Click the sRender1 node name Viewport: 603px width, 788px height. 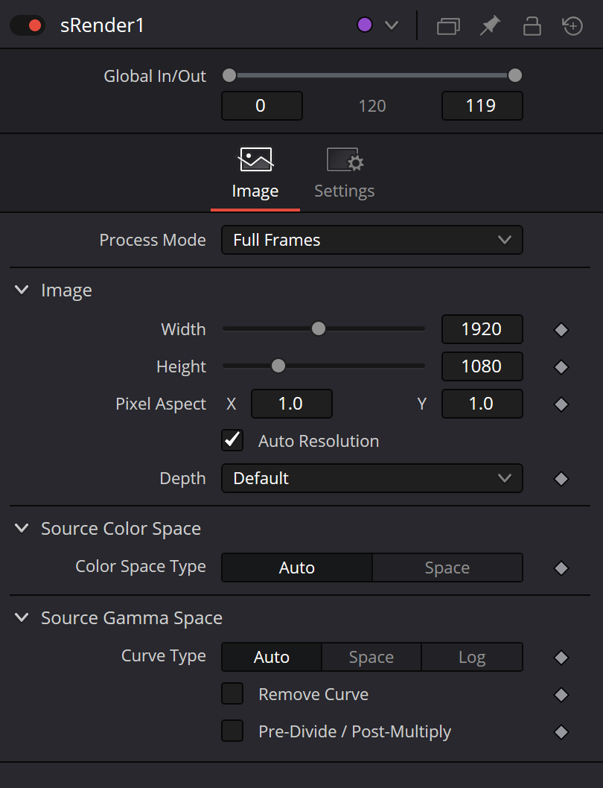click(x=102, y=25)
